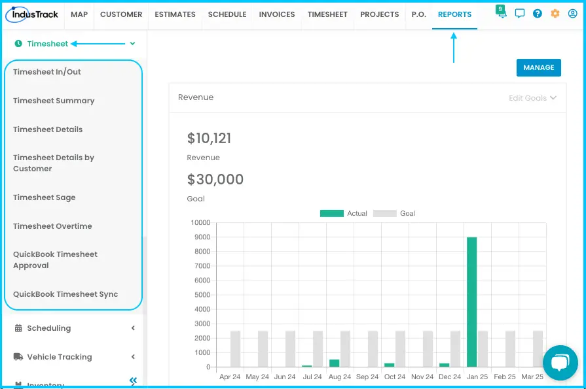Click the Vehicle Tracking truck icon

point(18,356)
